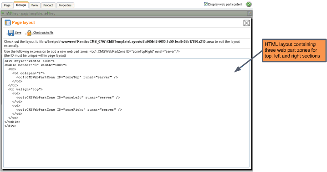The height and width of the screenshot is (172, 327).
Task: Click the tr valign="top" code line
Action: tap(25, 89)
